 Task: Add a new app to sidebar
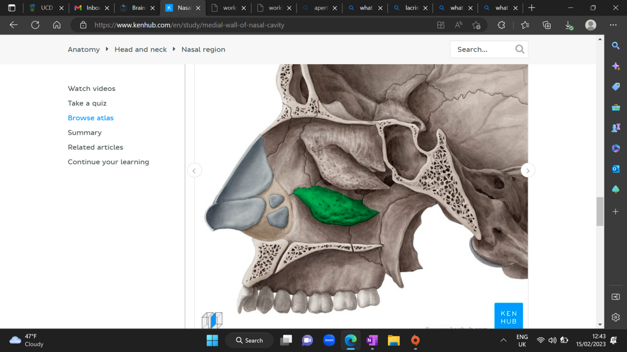click(616, 212)
